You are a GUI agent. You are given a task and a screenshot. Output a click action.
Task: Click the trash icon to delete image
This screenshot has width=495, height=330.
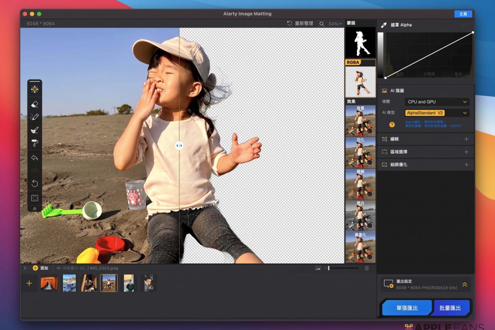pos(367,268)
